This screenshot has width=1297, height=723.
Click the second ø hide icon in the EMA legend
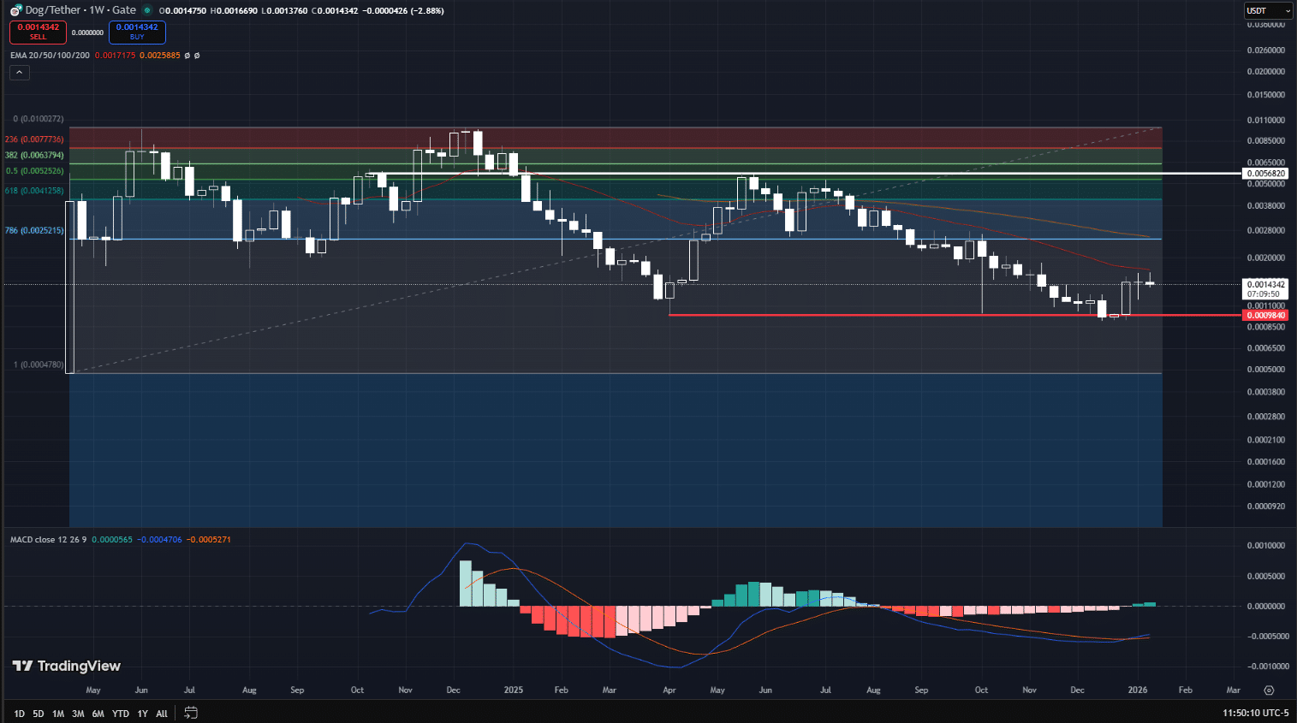click(196, 55)
